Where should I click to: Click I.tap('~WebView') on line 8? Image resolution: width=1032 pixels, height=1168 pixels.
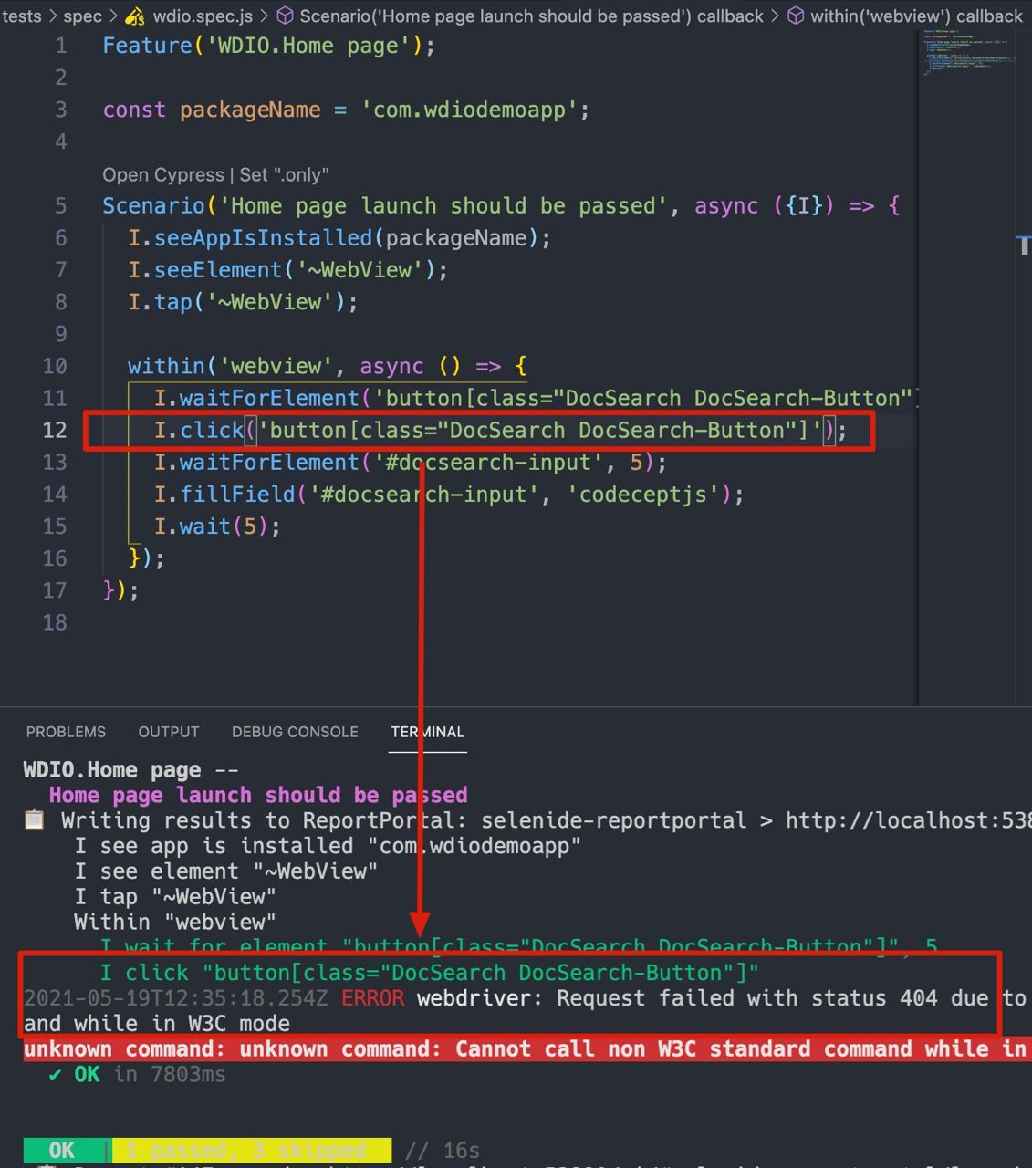click(243, 302)
